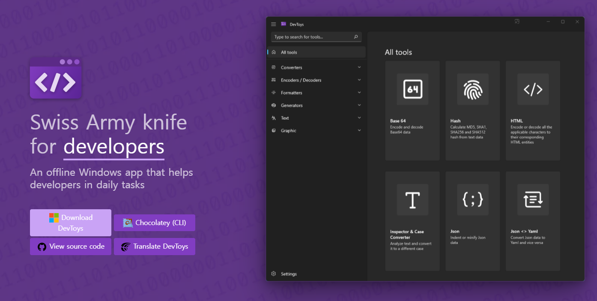Click the Download DevToys button
Image resolution: width=597 pixels, height=301 pixels.
[71, 223]
